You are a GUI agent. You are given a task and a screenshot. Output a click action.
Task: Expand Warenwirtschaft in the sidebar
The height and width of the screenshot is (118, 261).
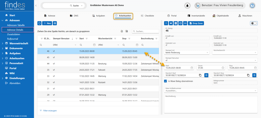(x=3, y=43)
